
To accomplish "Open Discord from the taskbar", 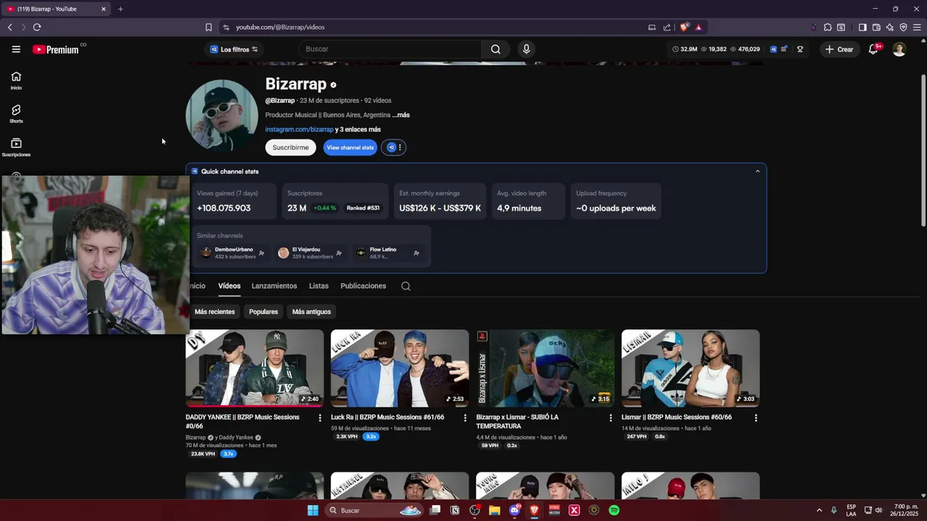I will (x=515, y=510).
